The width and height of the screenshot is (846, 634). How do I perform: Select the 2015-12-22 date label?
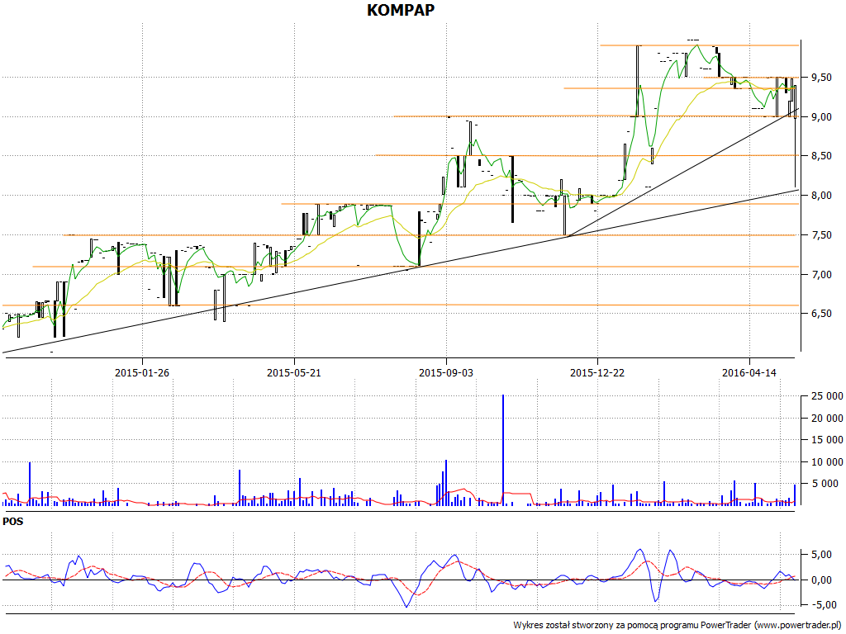click(597, 372)
